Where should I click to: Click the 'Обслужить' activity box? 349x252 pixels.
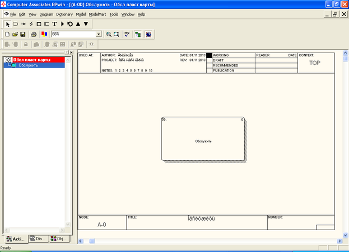(203, 139)
